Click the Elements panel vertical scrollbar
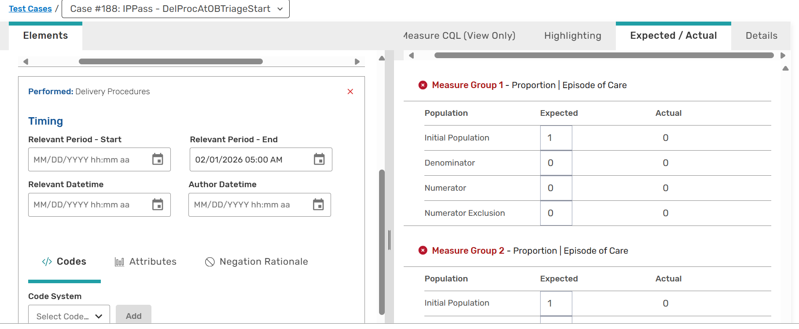The image size is (799, 329). pos(382,242)
